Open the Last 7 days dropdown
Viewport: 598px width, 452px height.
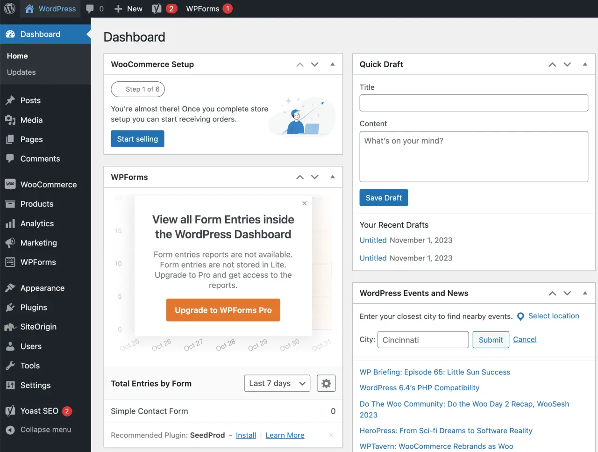pos(277,383)
